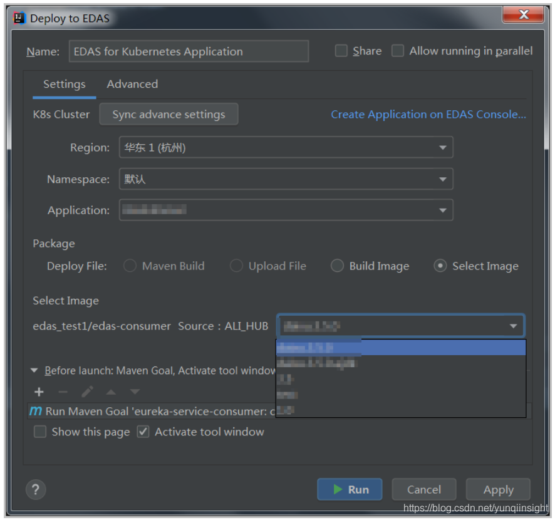555x520 pixels.
Task: Click the Run button
Action: point(350,489)
